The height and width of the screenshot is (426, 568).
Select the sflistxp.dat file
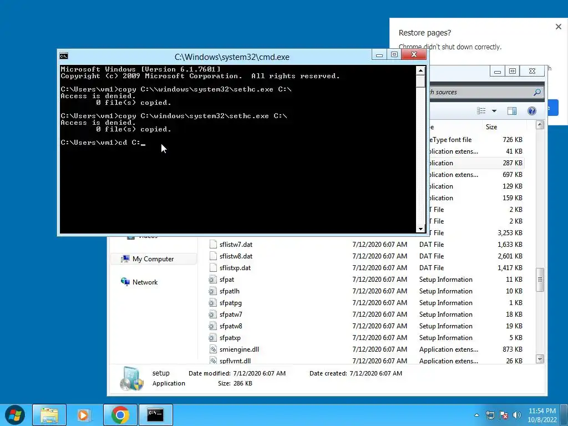click(x=235, y=268)
